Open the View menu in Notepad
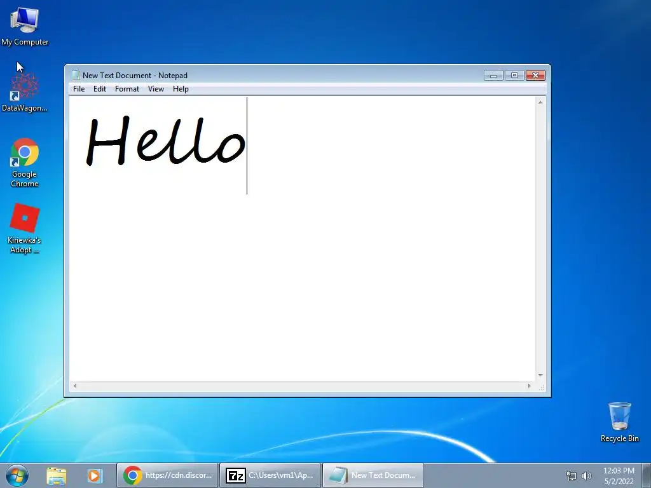This screenshot has width=651, height=488. (156, 89)
